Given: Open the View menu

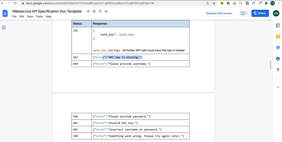Looking at the screenshot, I should [30, 17].
